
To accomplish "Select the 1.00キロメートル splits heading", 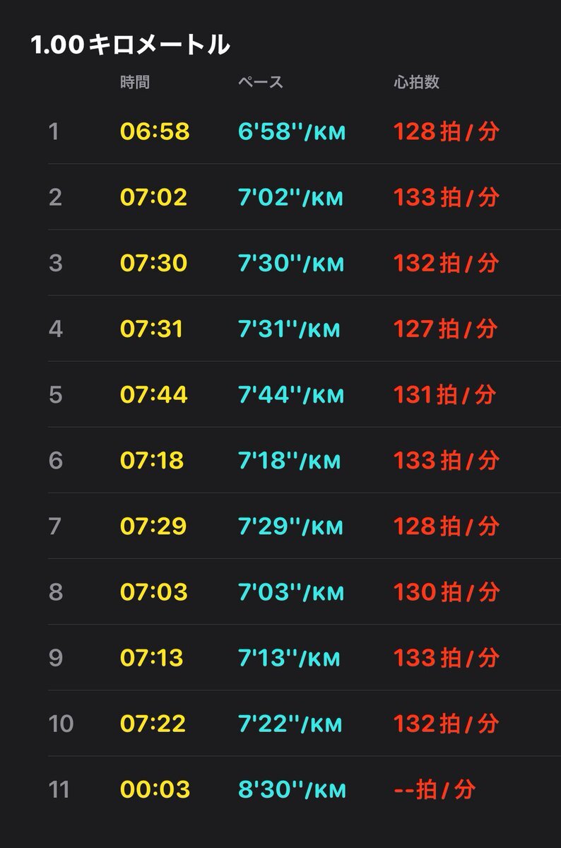I will pos(130,45).
